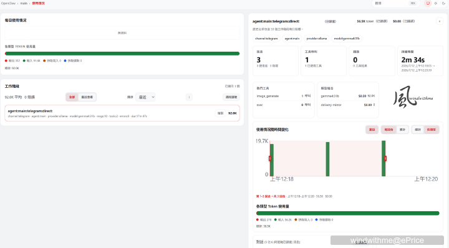This screenshot has width=449, height=248.
Task: Click the 2m 34s duration value
Action: 413,60
